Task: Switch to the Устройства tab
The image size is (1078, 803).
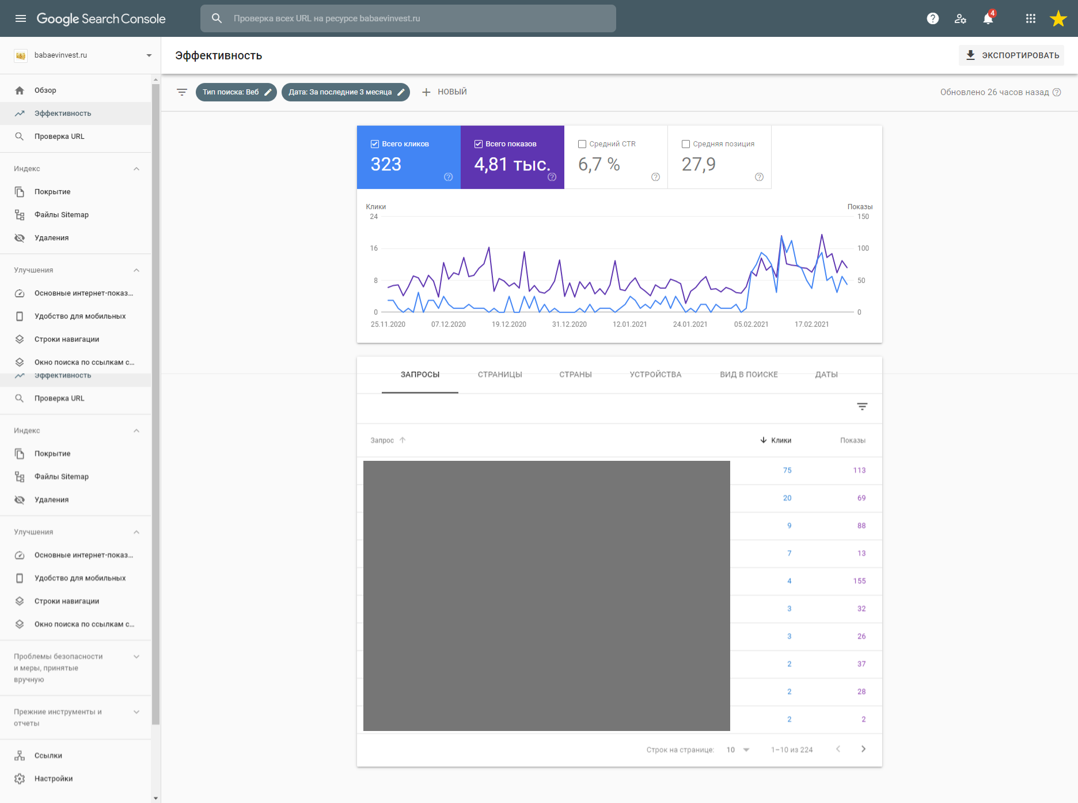Action: [x=655, y=374]
